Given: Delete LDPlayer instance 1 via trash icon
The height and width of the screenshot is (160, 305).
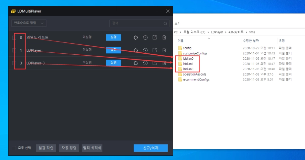Looking at the screenshot, I should pyautogui.click(x=164, y=50).
